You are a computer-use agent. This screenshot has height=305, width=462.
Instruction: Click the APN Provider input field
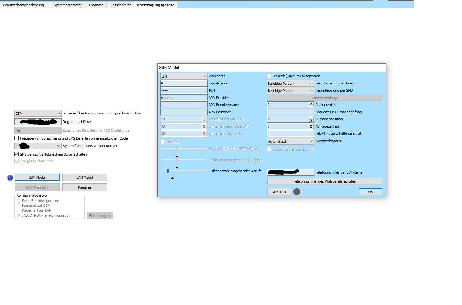pyautogui.click(x=183, y=98)
